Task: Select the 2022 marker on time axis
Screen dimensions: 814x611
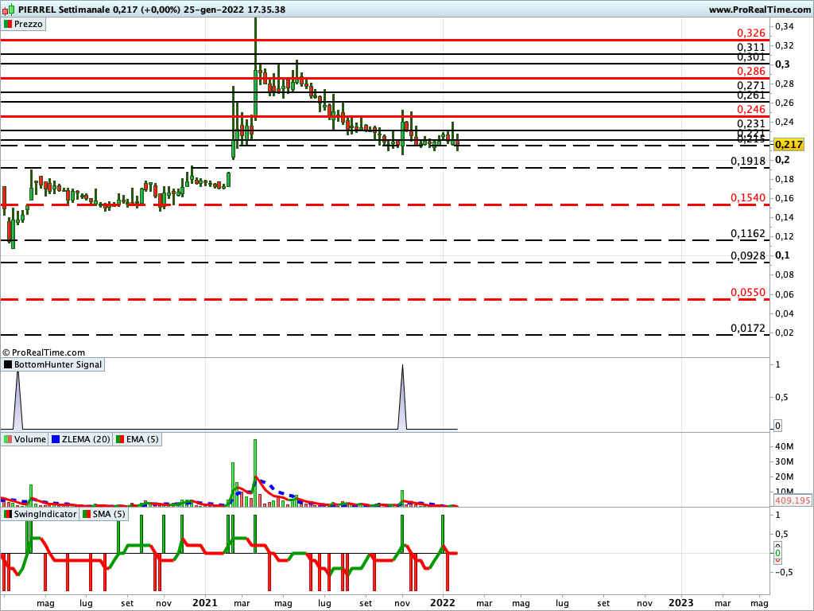Action: pos(443,602)
